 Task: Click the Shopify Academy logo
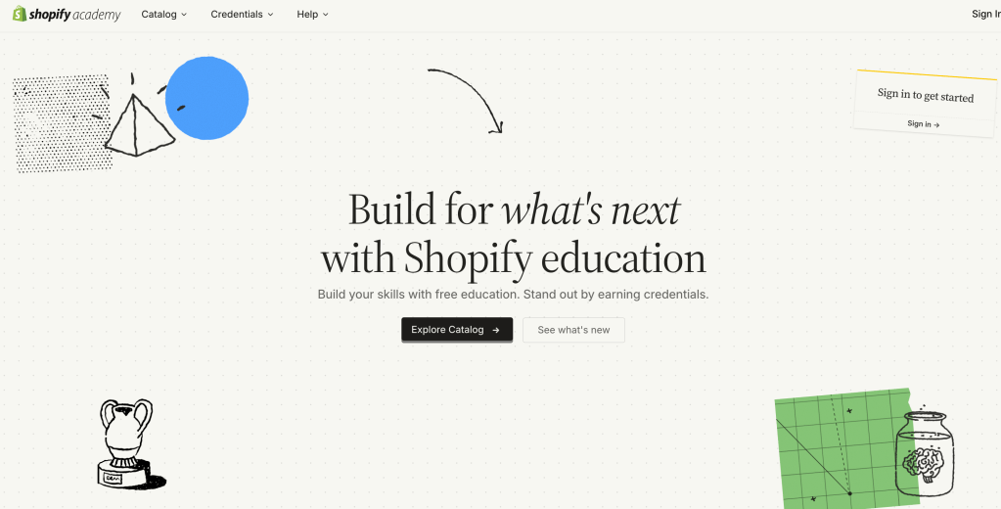click(x=67, y=15)
